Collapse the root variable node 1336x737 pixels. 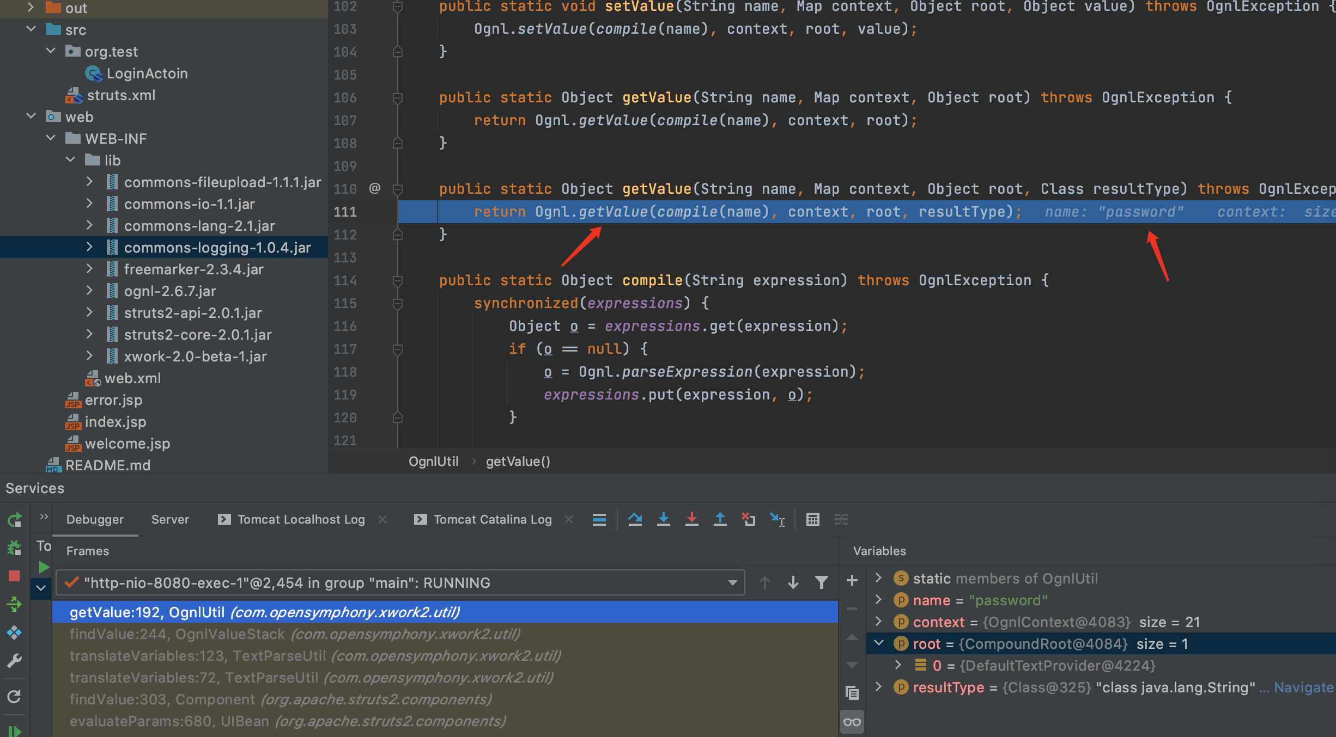click(x=878, y=643)
